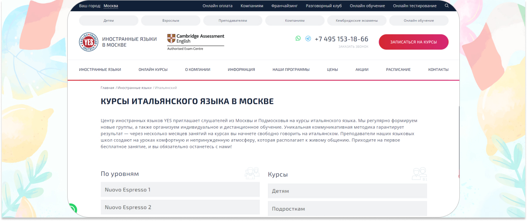Open the green chat widget icon
The image size is (527, 221).
coord(72,210)
